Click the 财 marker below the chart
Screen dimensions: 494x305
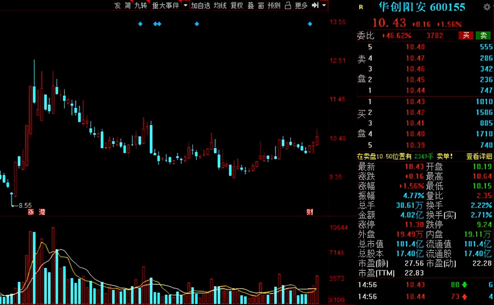coord(310,212)
